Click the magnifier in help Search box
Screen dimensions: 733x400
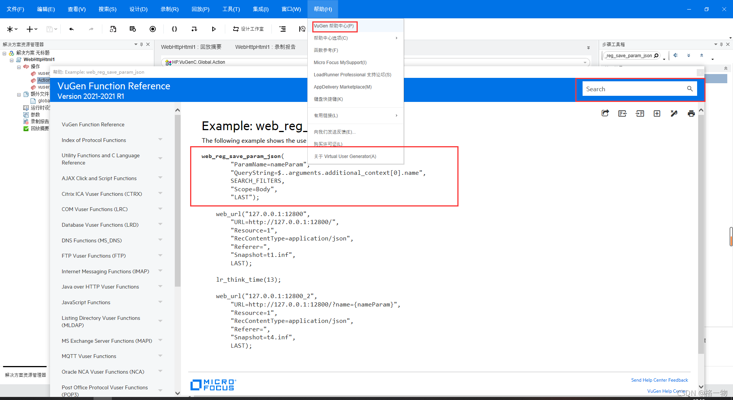point(690,89)
